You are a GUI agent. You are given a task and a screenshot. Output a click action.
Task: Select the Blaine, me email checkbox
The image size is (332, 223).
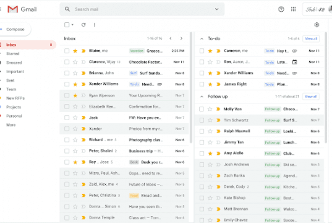67,51
